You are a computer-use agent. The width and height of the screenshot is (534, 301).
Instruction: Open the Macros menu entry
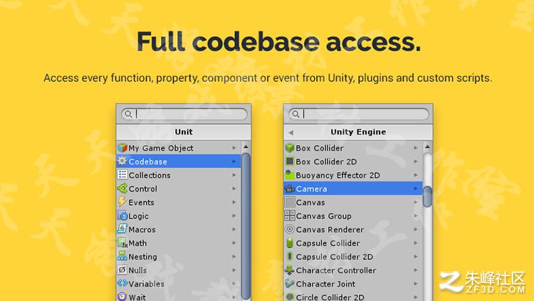(179, 229)
